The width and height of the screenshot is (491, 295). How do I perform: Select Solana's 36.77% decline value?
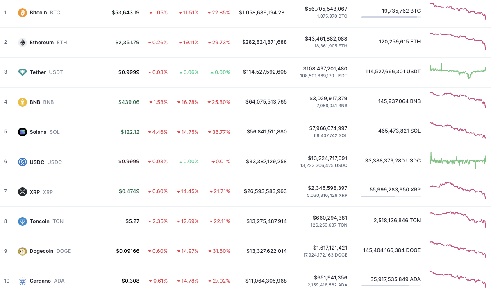219,132
